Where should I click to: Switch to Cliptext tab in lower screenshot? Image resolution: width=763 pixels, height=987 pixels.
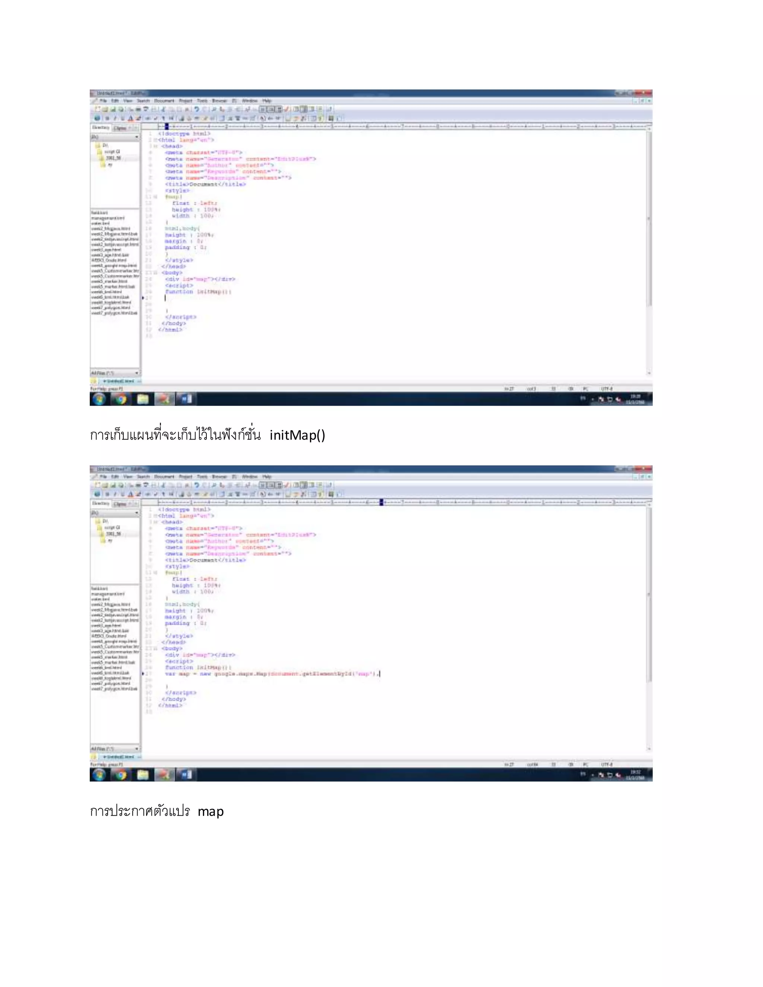click(120, 504)
